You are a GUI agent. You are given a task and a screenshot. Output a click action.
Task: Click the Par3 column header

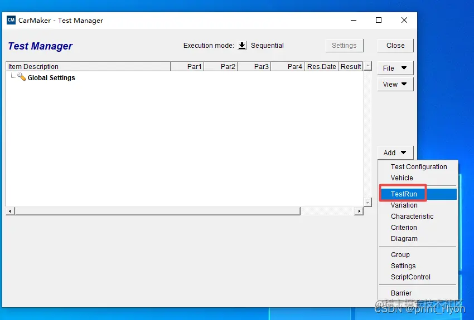pos(254,66)
